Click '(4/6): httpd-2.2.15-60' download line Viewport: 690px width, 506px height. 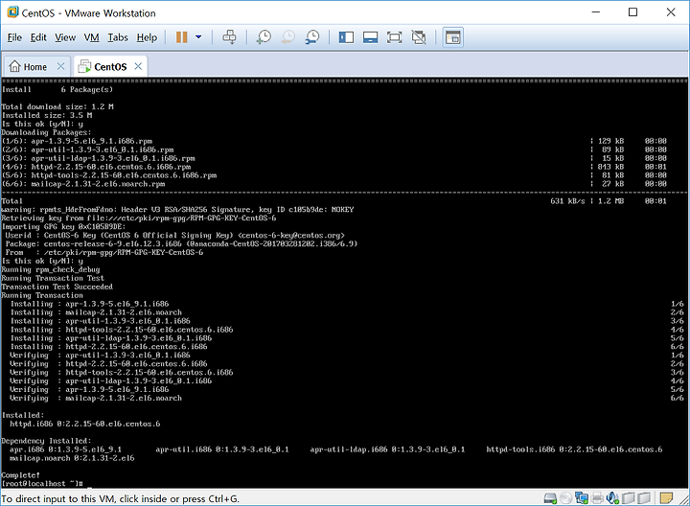pyautogui.click(x=96, y=167)
